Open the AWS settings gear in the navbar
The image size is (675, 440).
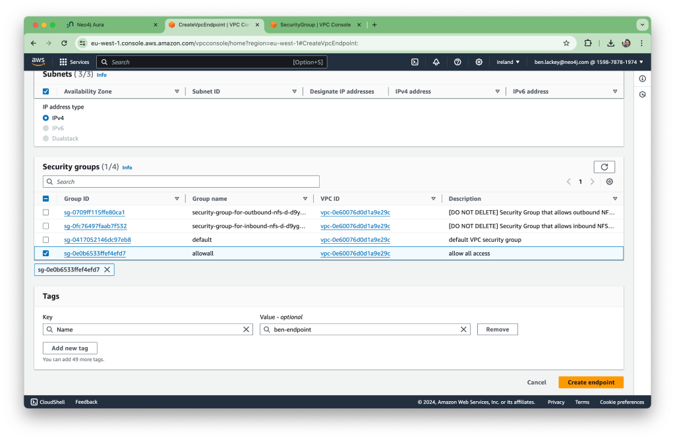tap(479, 61)
